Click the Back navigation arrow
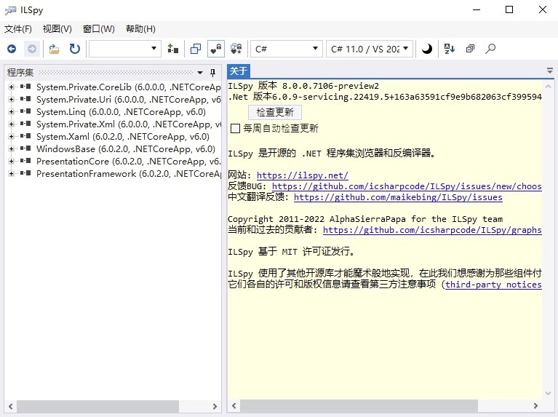This screenshot has height=417, width=558. point(12,49)
